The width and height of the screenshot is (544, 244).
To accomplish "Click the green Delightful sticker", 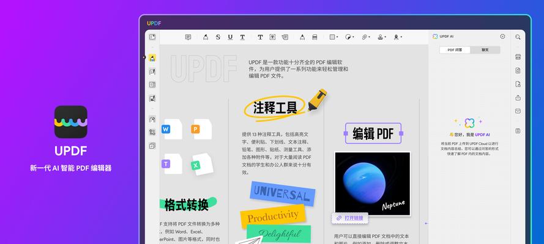I will (279, 234).
